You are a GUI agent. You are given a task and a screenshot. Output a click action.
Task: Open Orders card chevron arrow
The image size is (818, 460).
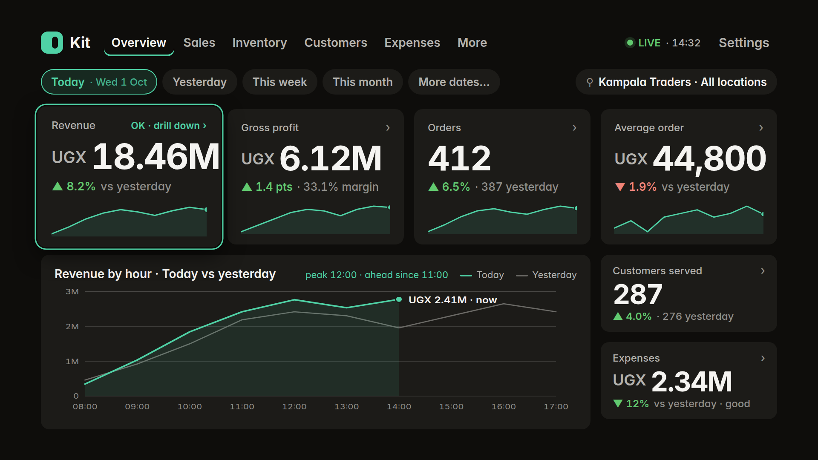click(574, 128)
